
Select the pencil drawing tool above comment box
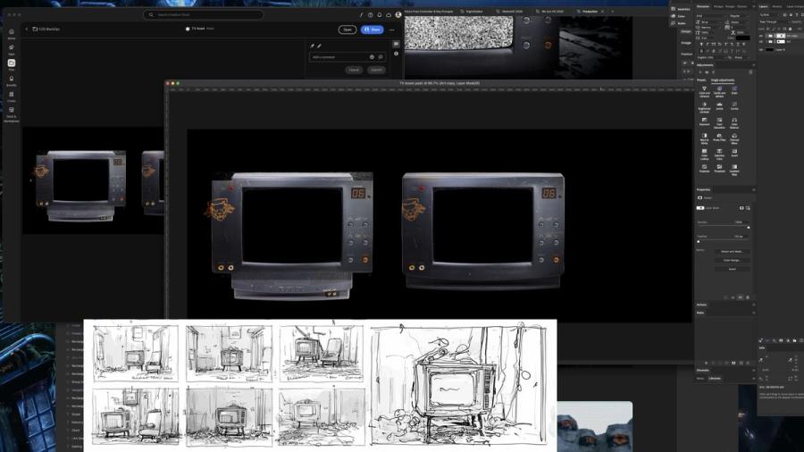(319, 46)
